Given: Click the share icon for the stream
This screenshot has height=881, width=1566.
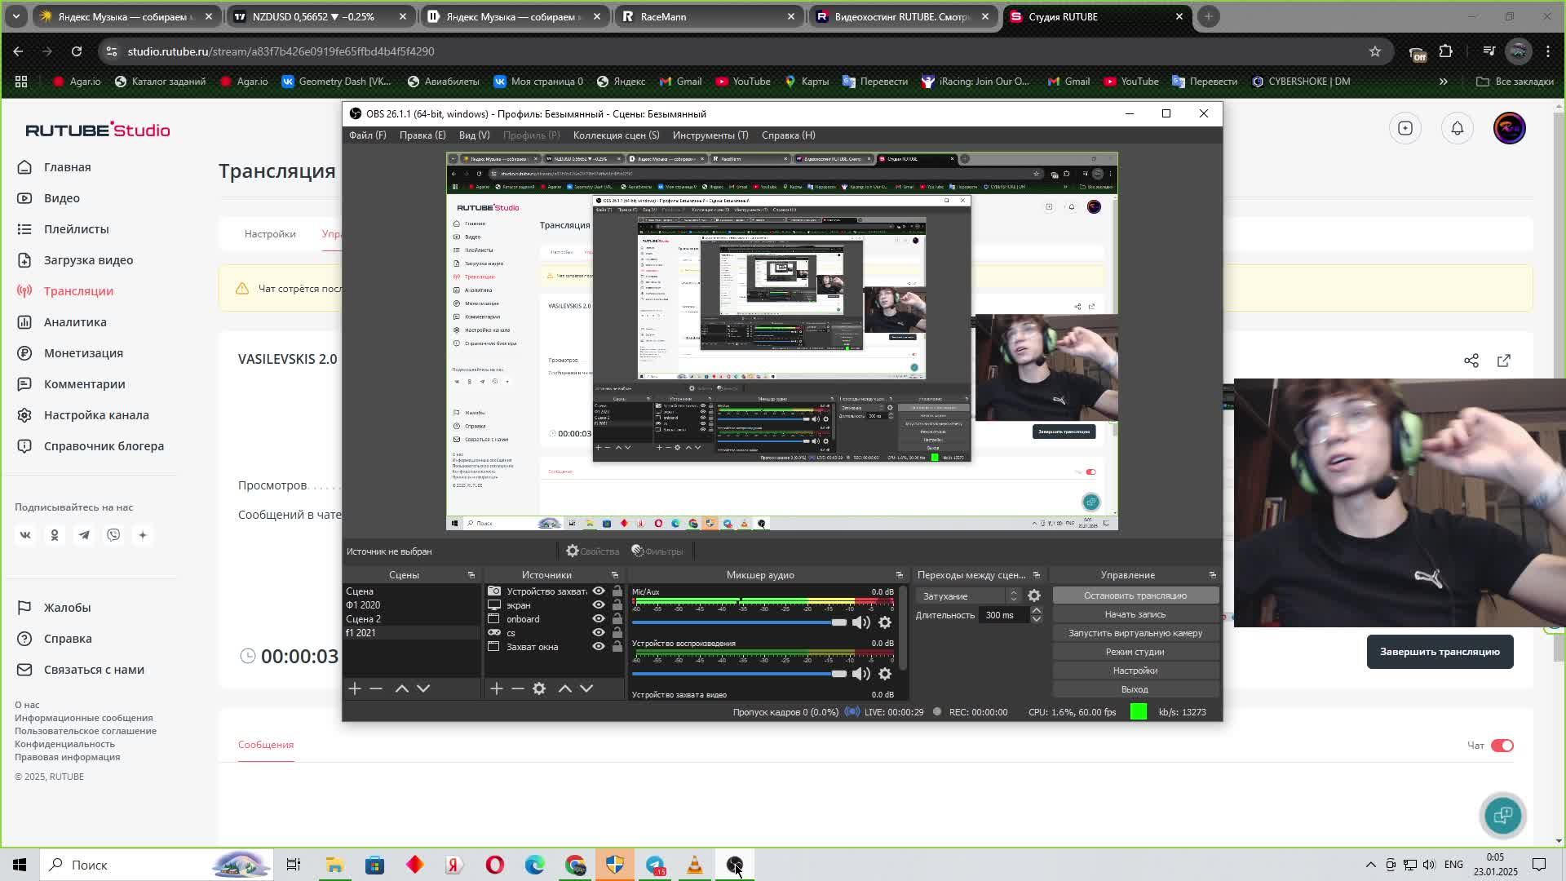Looking at the screenshot, I should tap(1471, 361).
